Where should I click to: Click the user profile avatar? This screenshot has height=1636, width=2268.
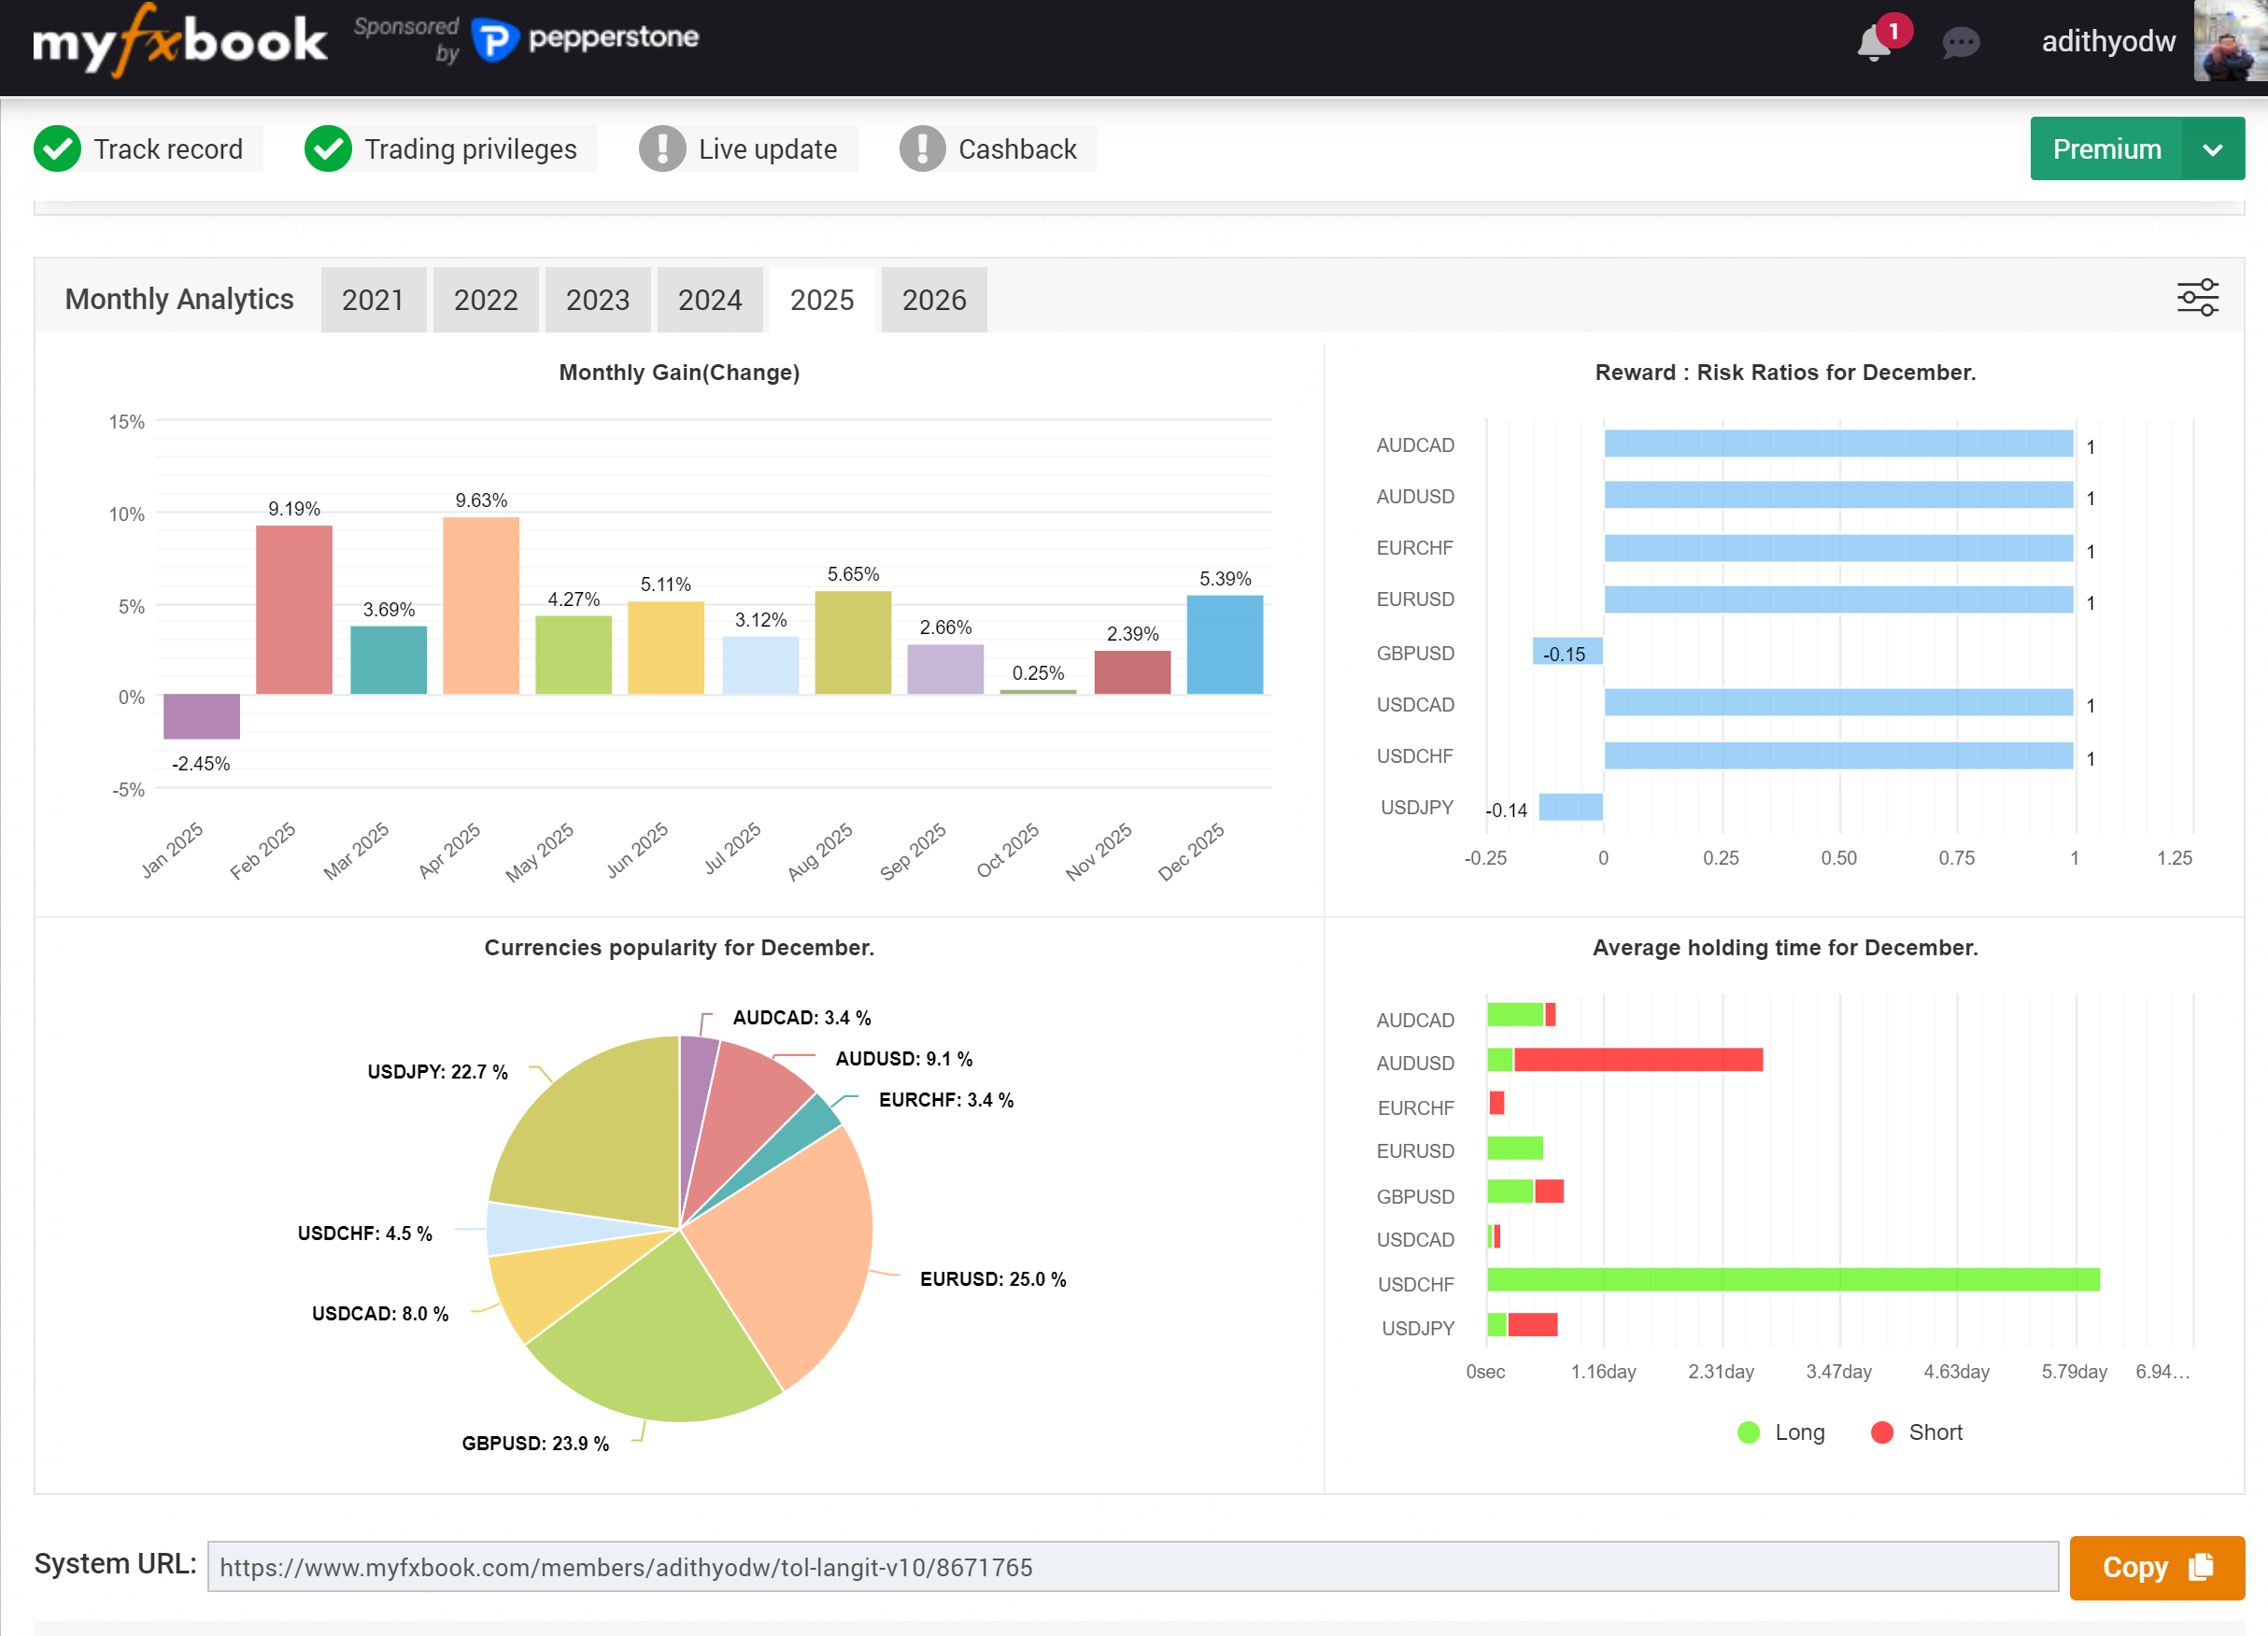tap(2230, 42)
